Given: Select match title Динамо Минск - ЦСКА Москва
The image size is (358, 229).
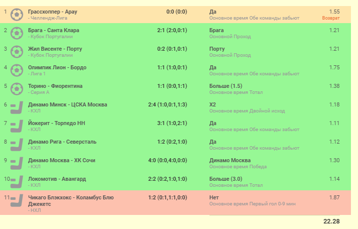Looking at the screenshot, I should pos(67,104).
